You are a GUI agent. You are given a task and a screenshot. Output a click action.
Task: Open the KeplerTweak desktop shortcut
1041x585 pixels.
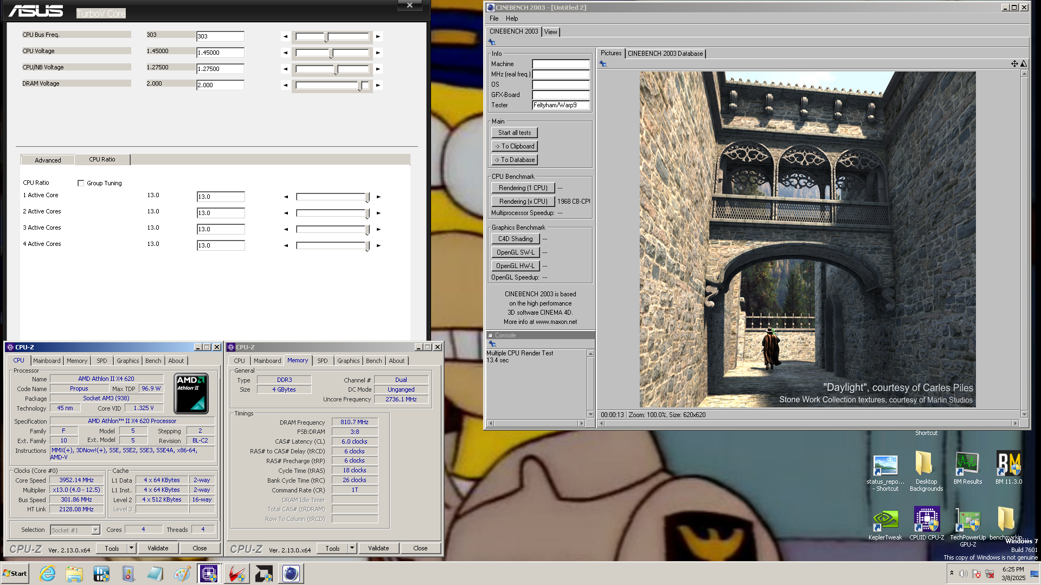click(x=885, y=524)
